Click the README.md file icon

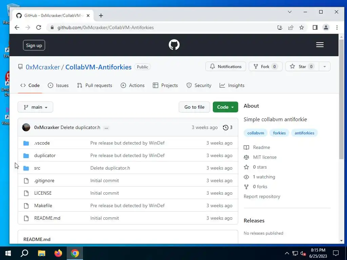pyautogui.click(x=26, y=218)
